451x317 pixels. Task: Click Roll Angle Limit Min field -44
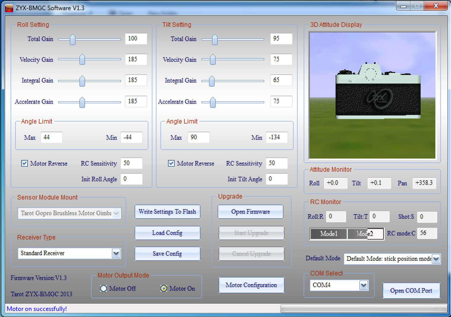132,137
